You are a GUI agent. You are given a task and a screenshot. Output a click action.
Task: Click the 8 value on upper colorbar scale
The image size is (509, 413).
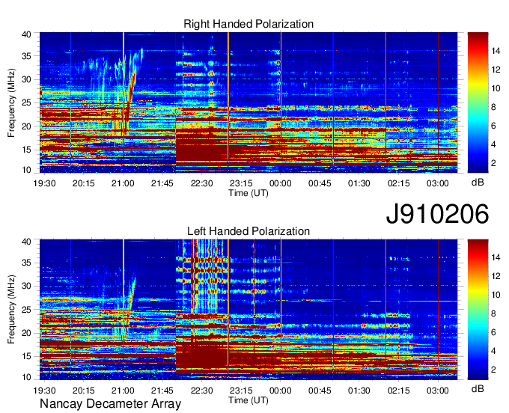(x=494, y=107)
